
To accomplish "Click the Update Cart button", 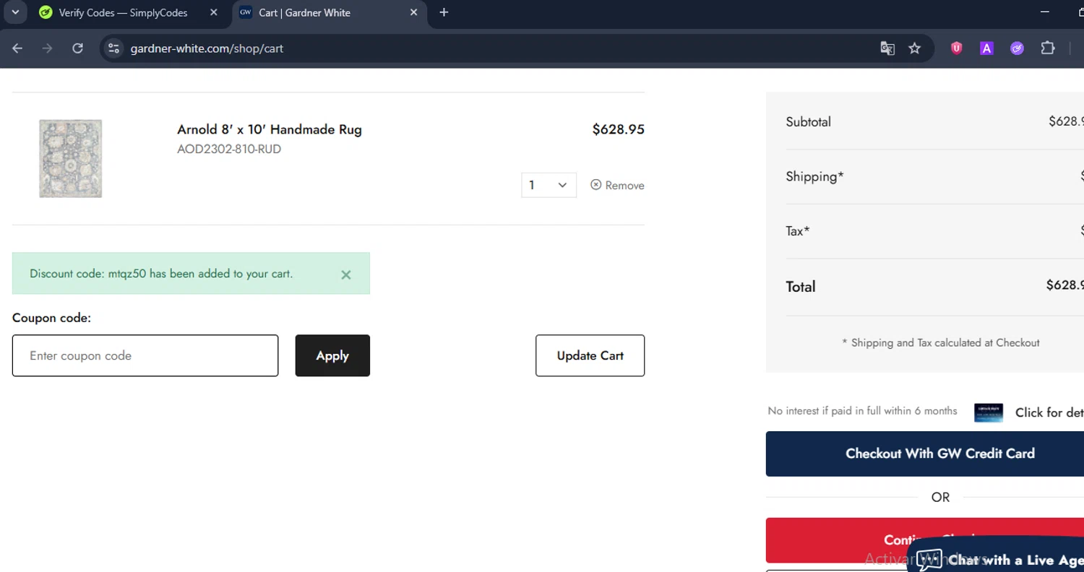I will (590, 355).
